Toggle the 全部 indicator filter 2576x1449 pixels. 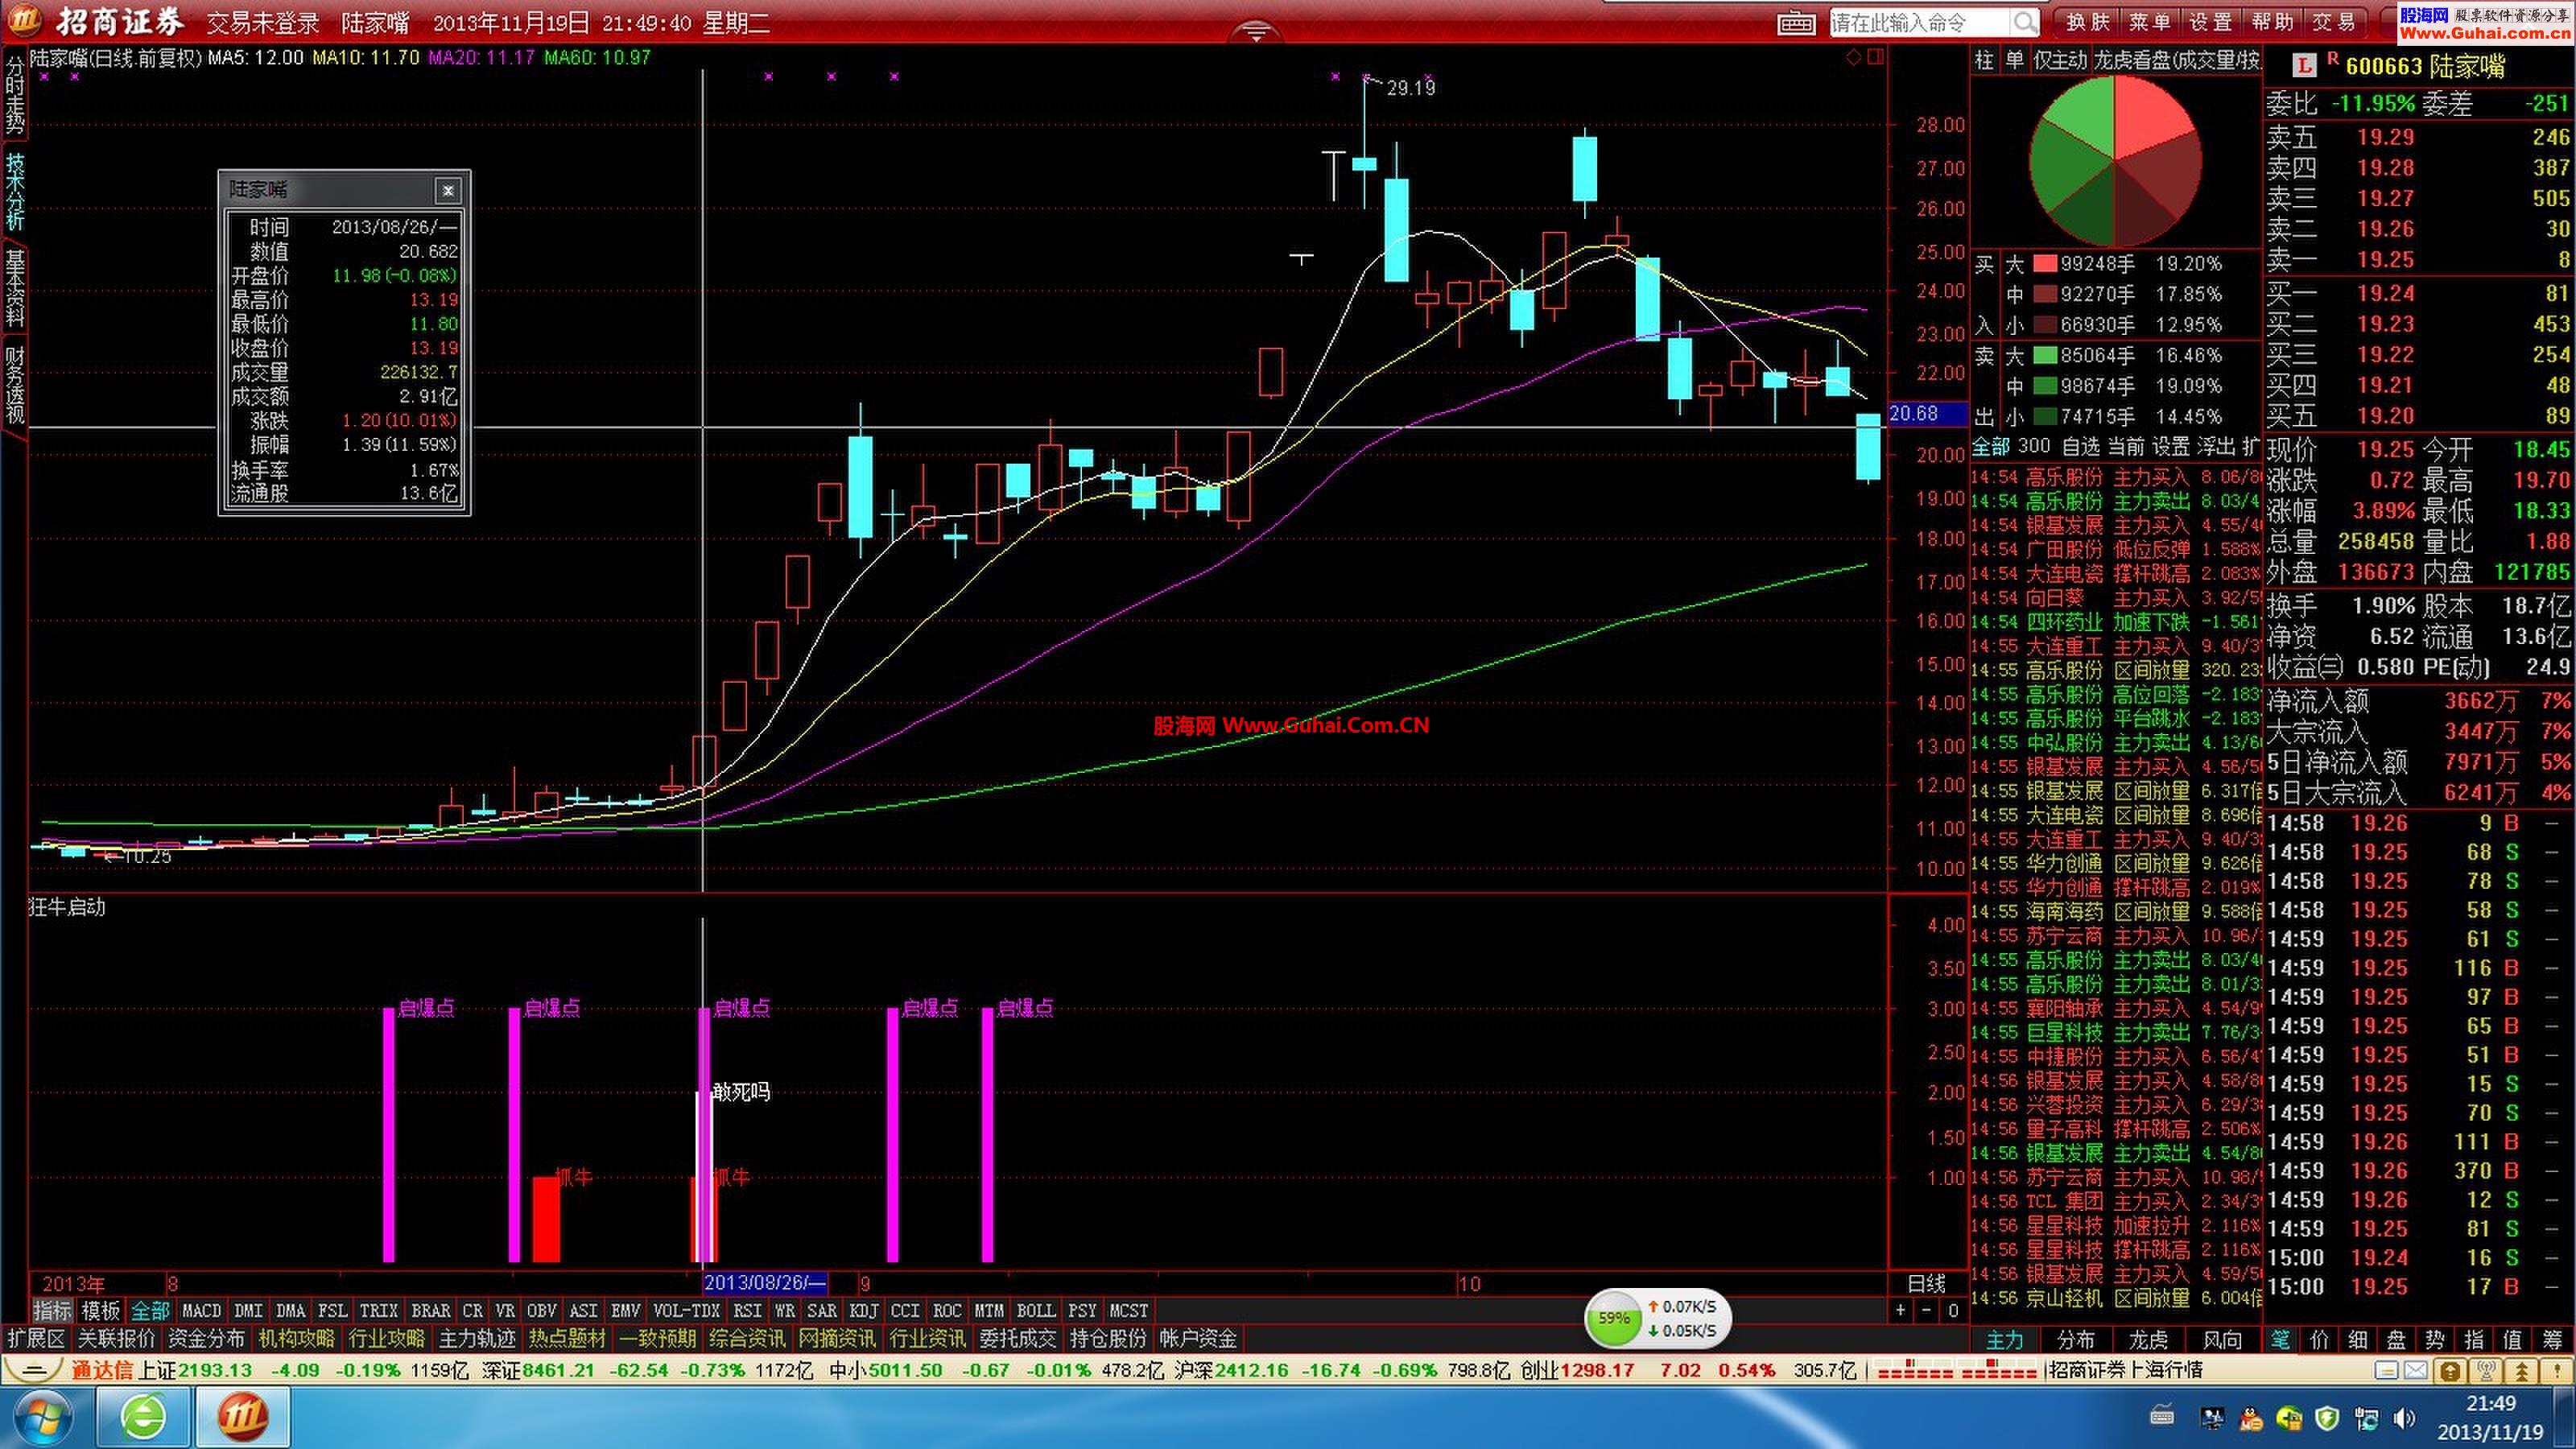click(150, 1310)
